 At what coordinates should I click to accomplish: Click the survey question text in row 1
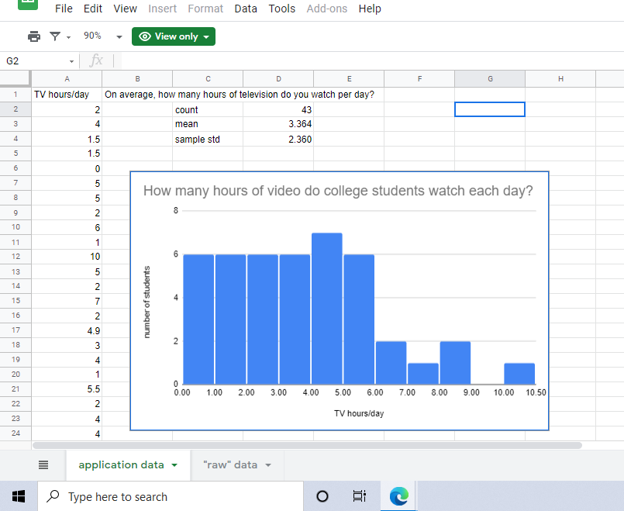pos(240,95)
